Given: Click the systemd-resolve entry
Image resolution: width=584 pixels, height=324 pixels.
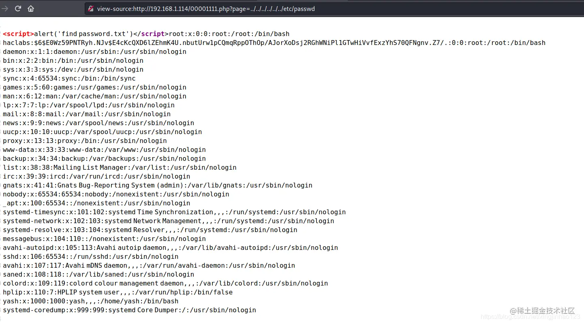Looking at the screenshot, I should tap(150, 230).
